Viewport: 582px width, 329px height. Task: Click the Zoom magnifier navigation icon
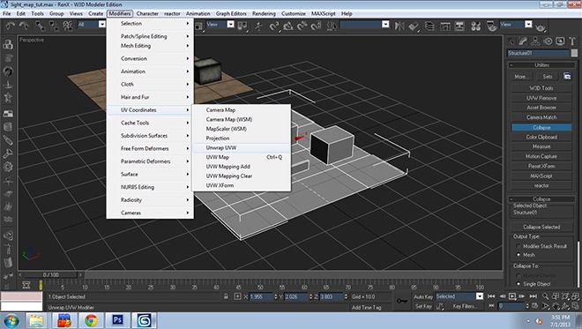click(x=545, y=296)
